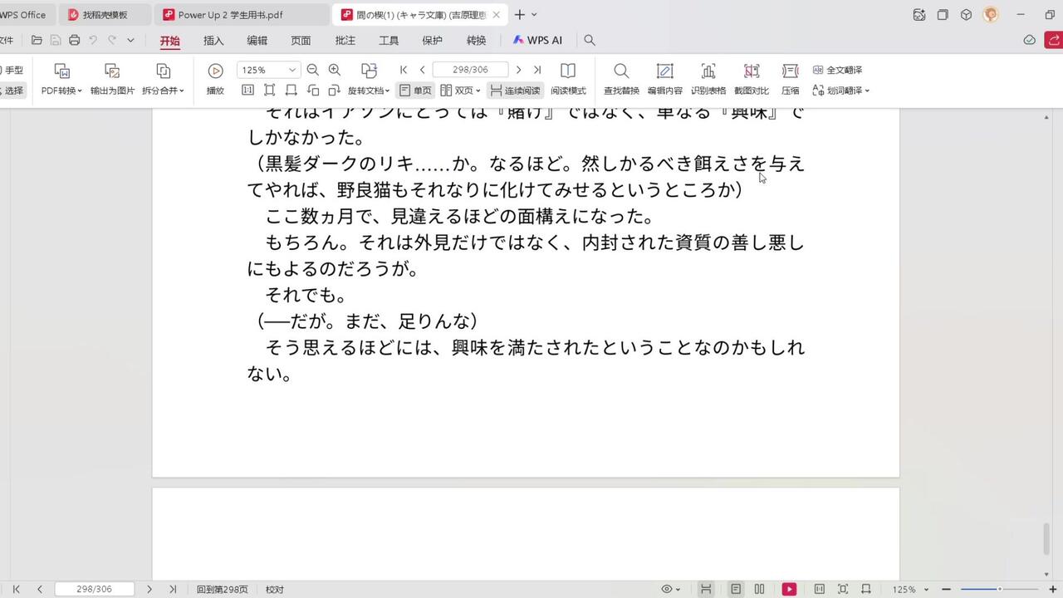Click the actual size 1:1 icon
Image resolution: width=1063 pixels, height=598 pixels.
click(247, 91)
